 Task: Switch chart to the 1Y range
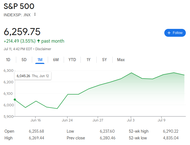89,60
